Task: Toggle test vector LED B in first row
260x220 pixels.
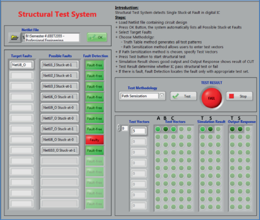Action: (x=165, y=129)
